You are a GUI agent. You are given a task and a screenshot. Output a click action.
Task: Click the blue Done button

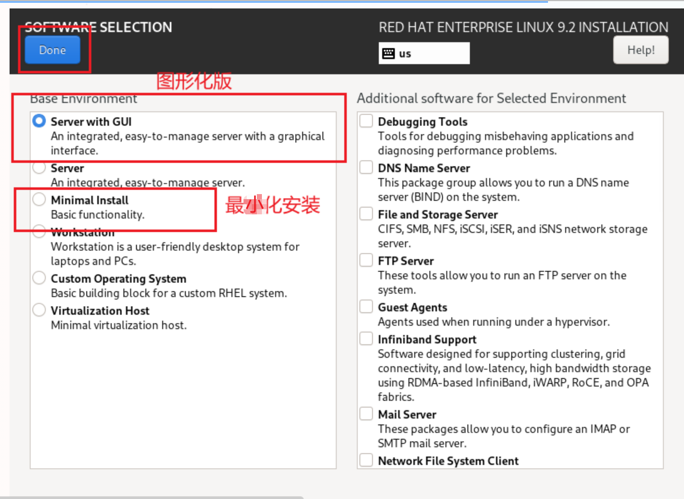click(52, 50)
